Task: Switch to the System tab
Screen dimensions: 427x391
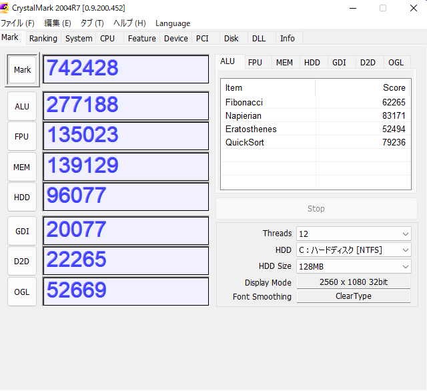Action: 79,39
